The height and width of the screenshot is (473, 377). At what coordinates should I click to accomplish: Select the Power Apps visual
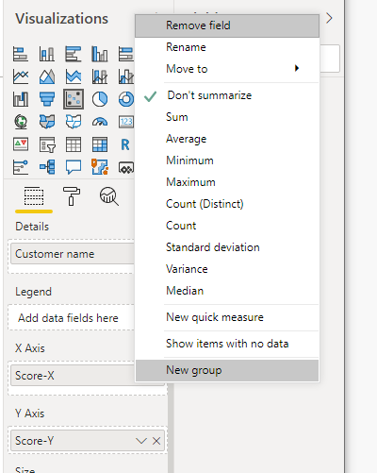(x=126, y=167)
